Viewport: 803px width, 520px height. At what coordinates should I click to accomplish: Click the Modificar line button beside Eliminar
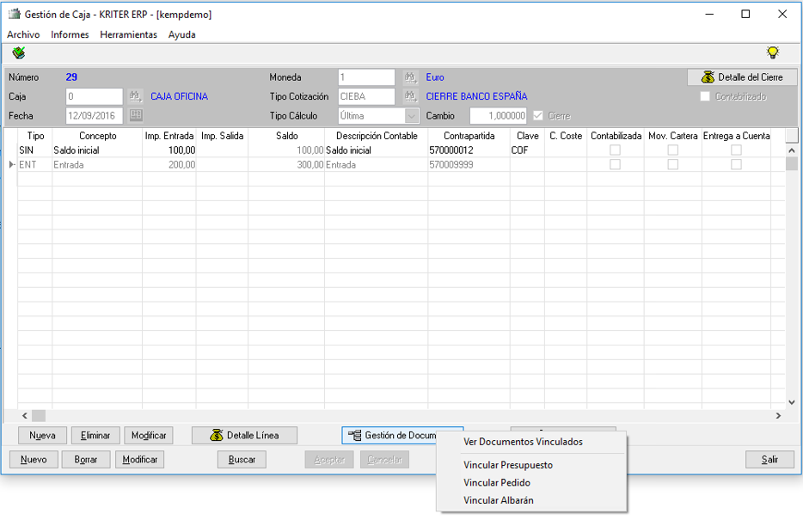(149, 436)
